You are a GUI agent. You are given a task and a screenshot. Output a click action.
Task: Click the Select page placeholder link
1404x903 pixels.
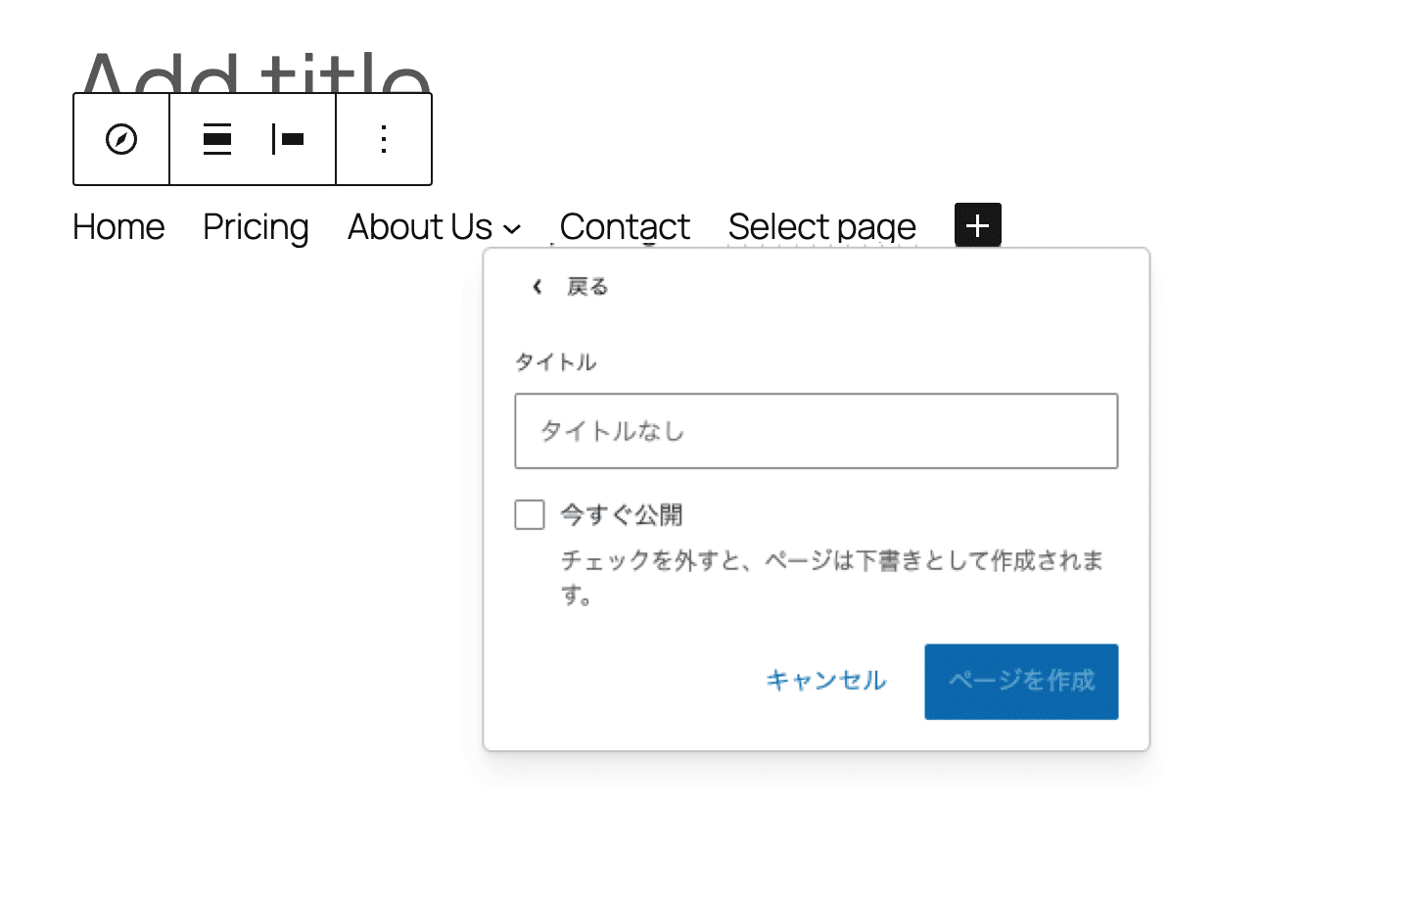pyautogui.click(x=820, y=226)
